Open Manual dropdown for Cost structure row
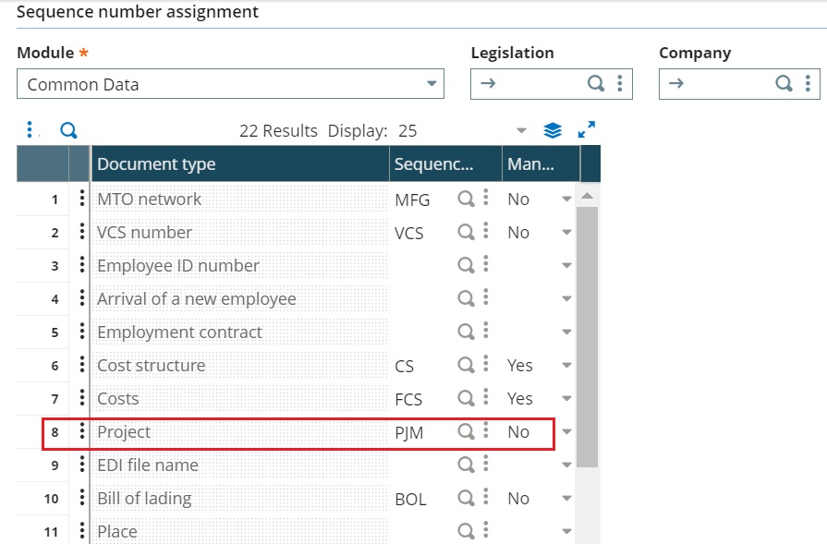The height and width of the screenshot is (544, 827). tap(566, 366)
